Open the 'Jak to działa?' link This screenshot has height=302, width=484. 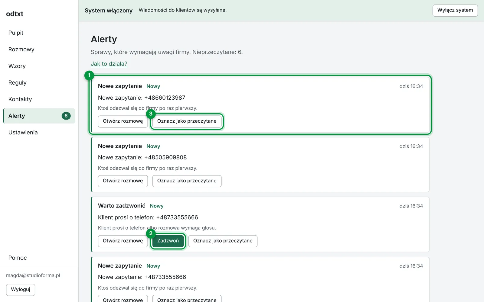[109, 64]
